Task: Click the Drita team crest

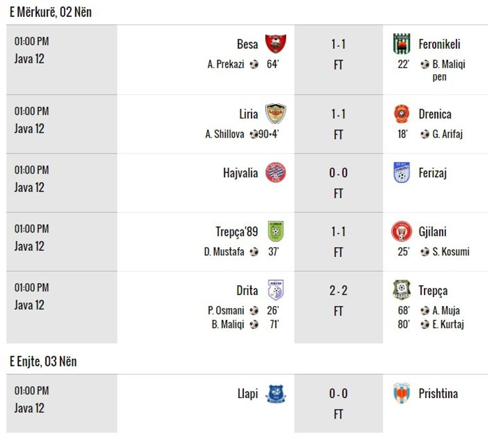Action: 275,290
